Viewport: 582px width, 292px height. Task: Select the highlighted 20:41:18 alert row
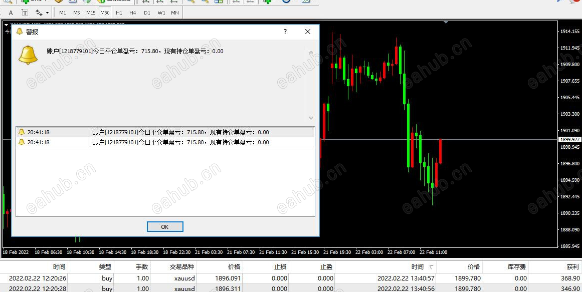165,132
